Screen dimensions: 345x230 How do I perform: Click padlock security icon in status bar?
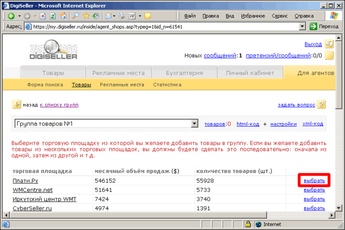(x=248, y=224)
